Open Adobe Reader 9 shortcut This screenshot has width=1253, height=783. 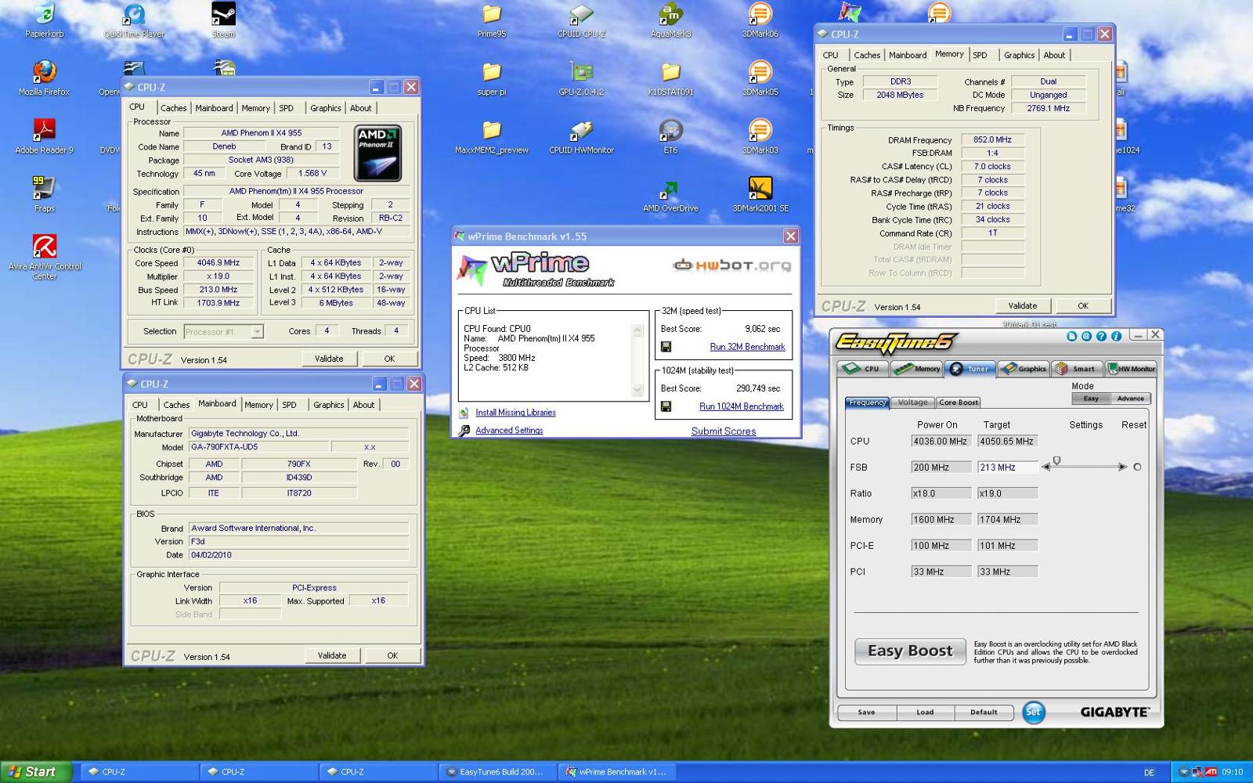(45, 136)
